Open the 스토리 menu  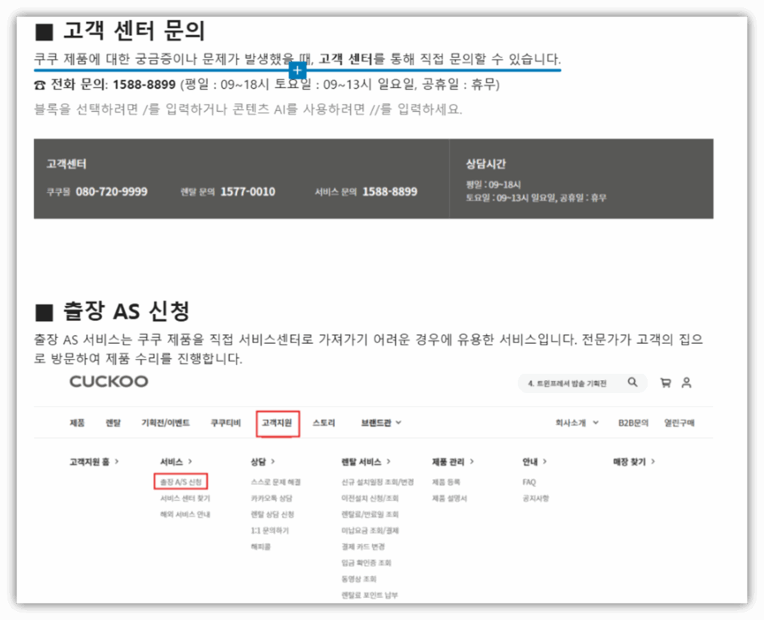[x=324, y=422]
